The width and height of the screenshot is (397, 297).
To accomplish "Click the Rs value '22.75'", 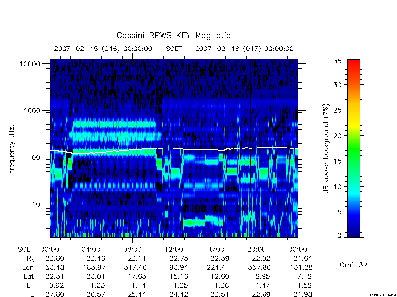I will click(179, 258).
